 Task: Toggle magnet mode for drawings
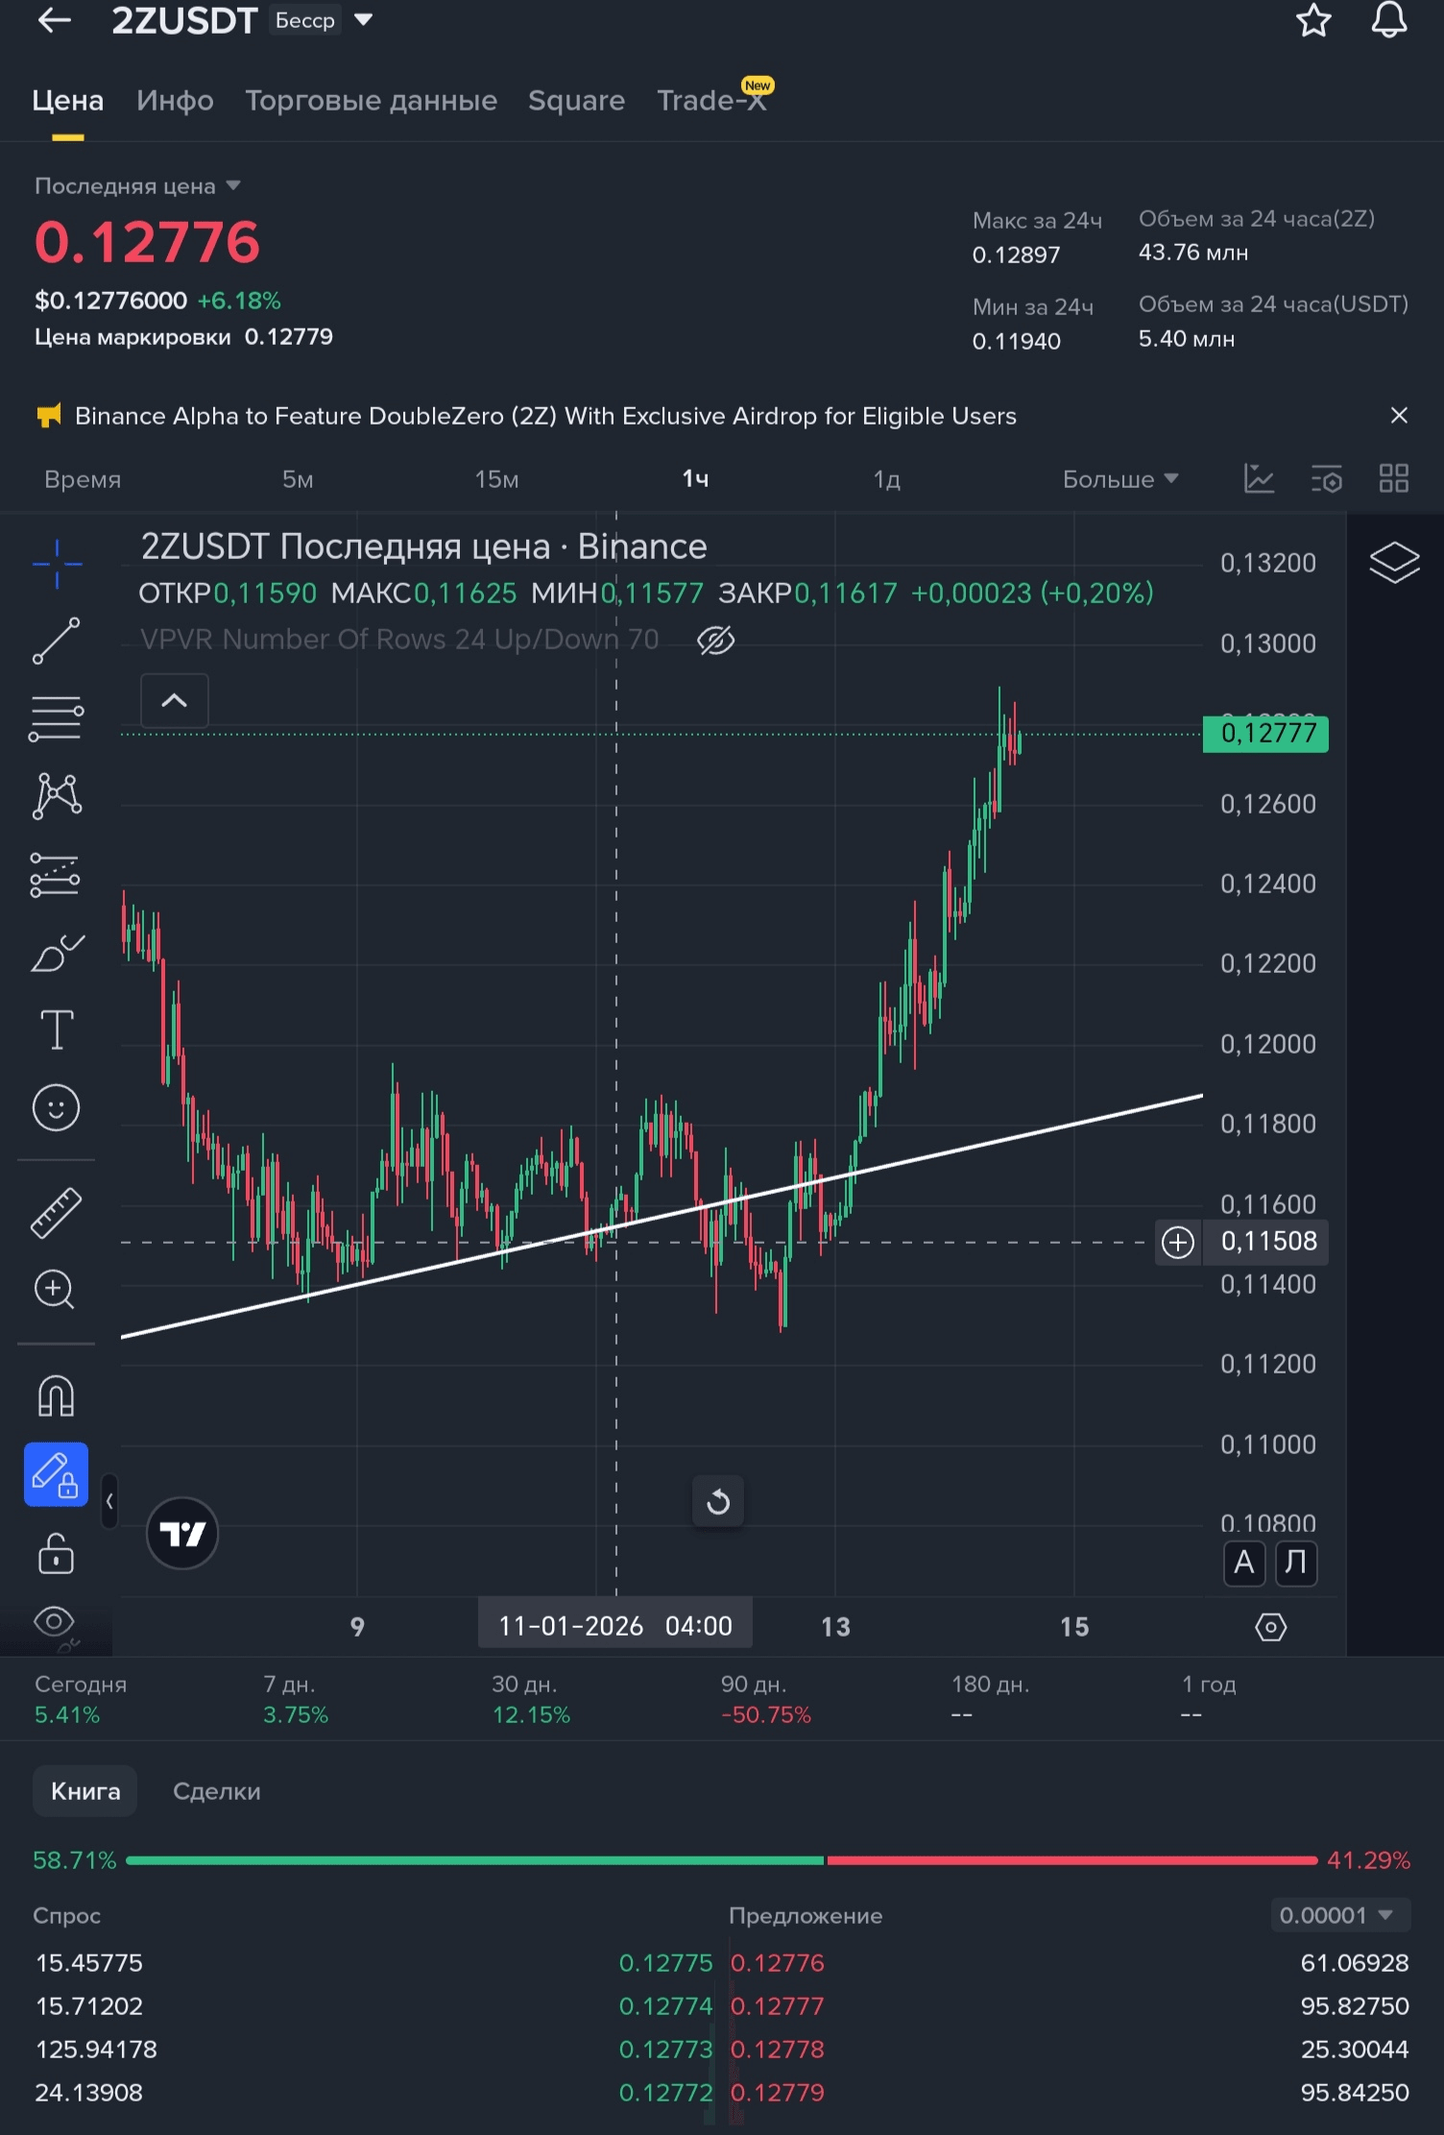click(56, 1395)
